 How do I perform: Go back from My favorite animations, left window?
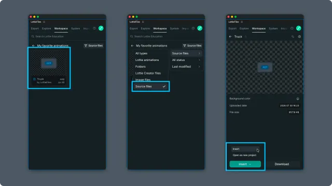click(x=33, y=45)
